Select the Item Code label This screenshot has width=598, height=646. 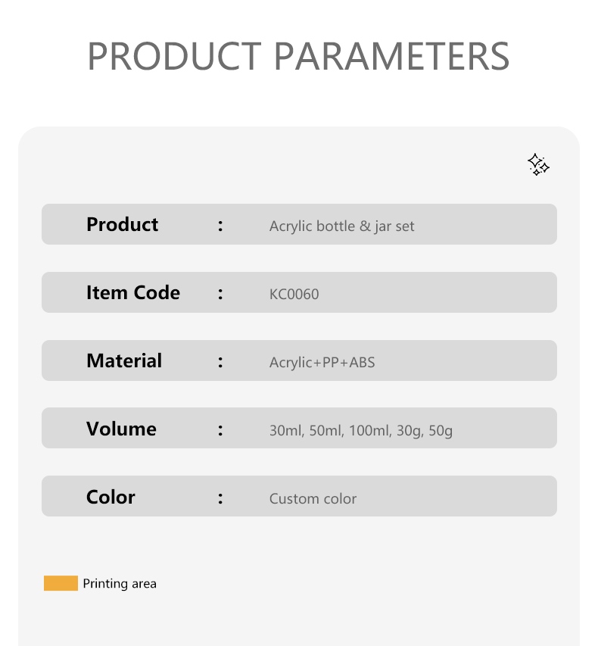coord(133,292)
